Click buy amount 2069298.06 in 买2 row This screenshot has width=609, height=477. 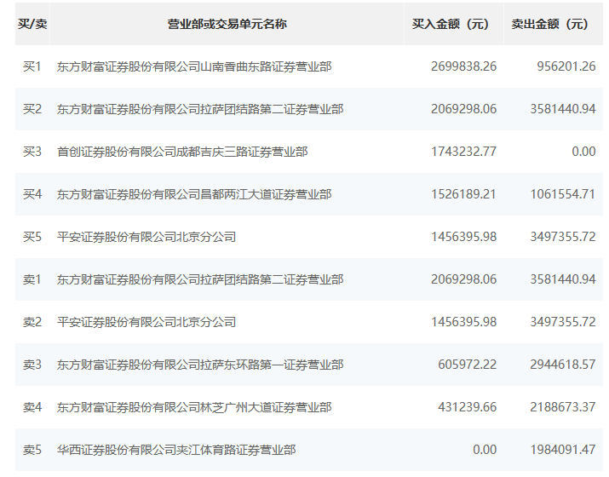point(463,109)
